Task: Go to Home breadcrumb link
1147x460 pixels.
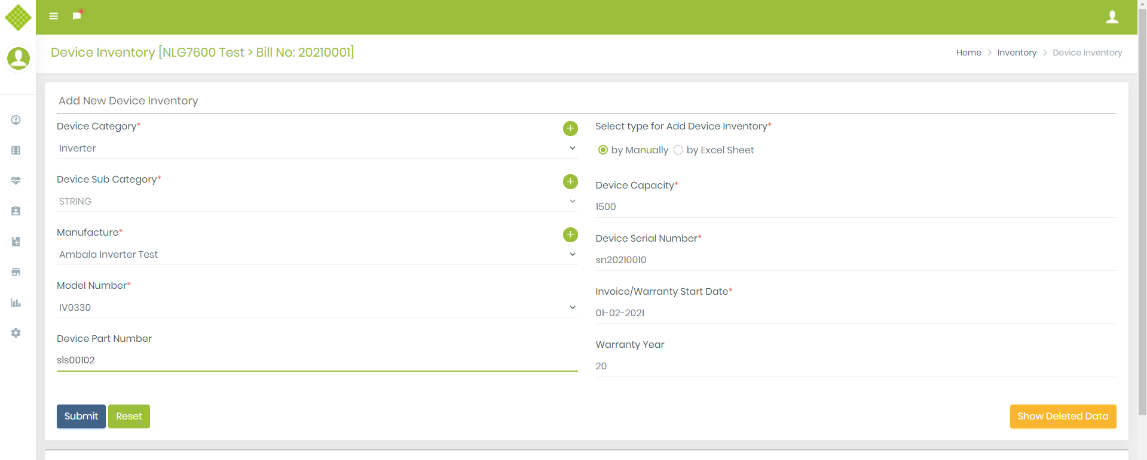Action: click(969, 53)
